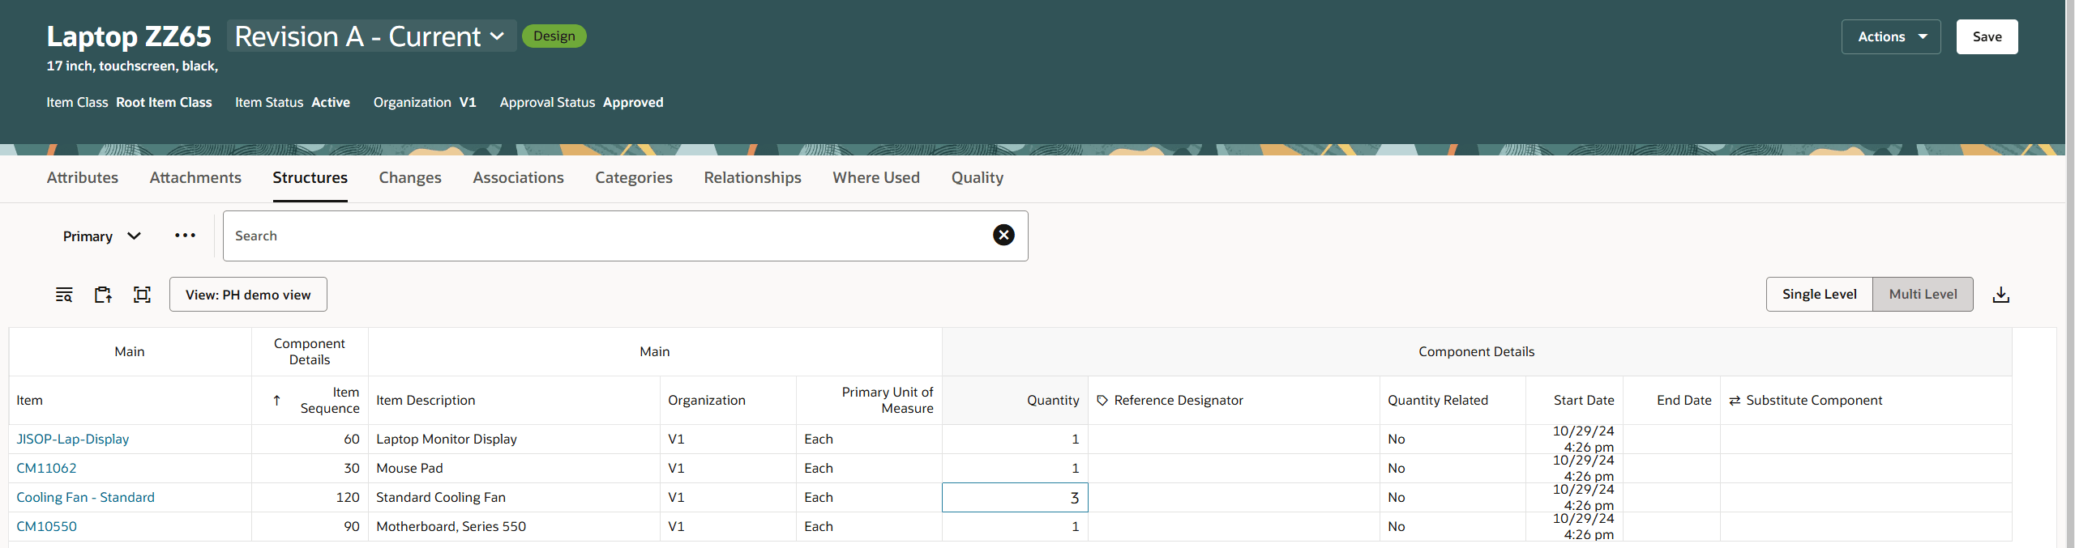Click the Quantity cell for JISOP-Lap-Display
Image resolution: width=2075 pixels, height=548 pixels.
1015,440
